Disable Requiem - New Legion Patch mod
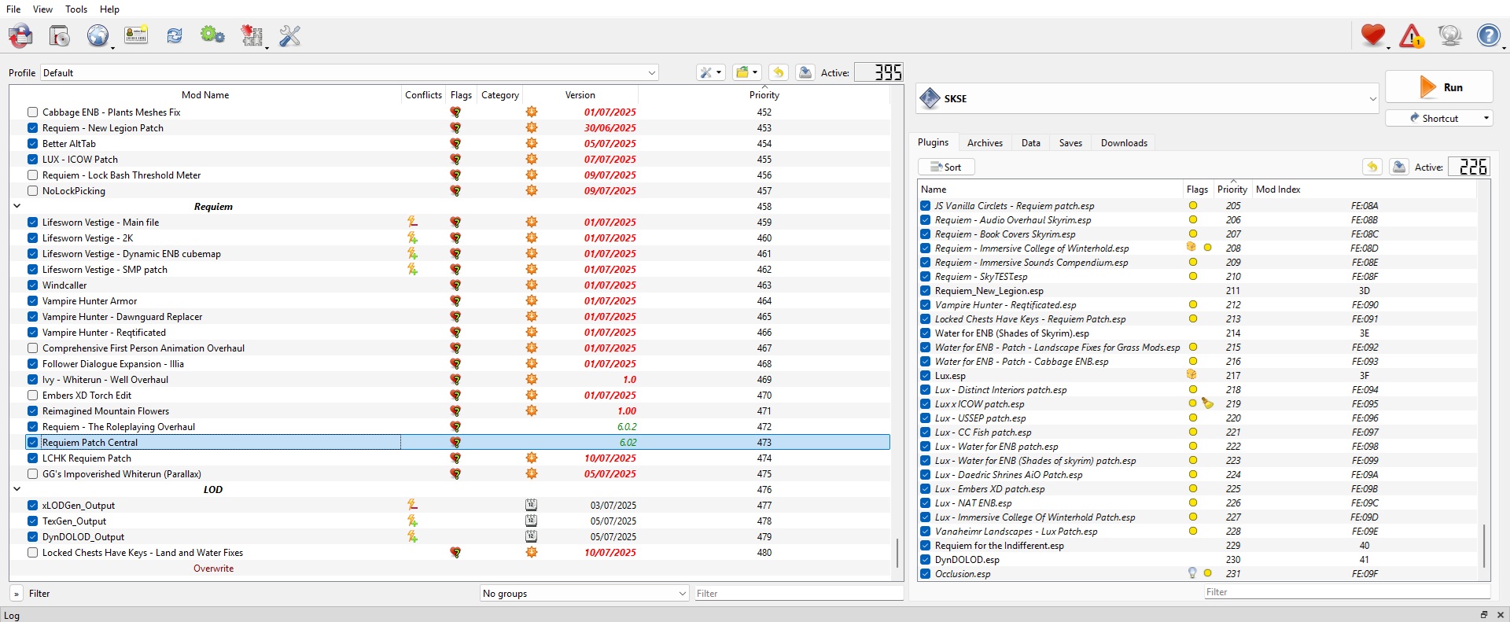The image size is (1510, 622). click(32, 127)
